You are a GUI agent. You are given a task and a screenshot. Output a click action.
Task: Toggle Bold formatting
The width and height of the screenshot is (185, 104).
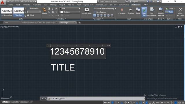pos(49,8)
